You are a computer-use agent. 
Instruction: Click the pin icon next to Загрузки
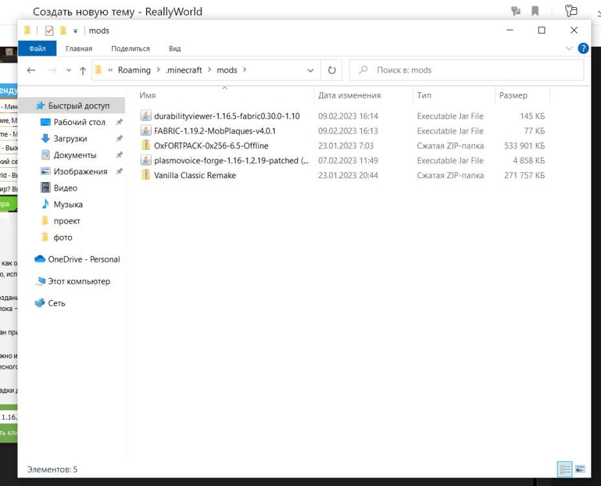tap(119, 139)
